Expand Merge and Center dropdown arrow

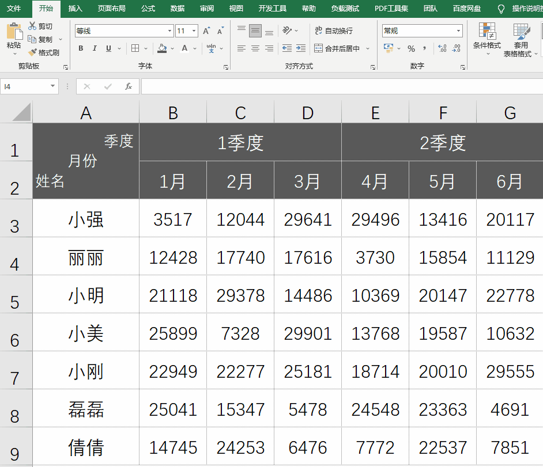point(368,49)
